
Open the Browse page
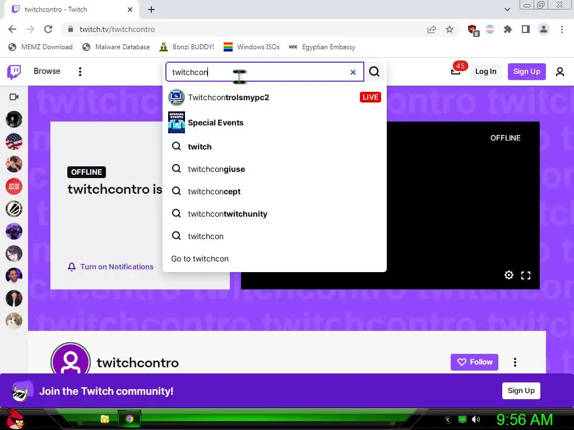click(47, 71)
